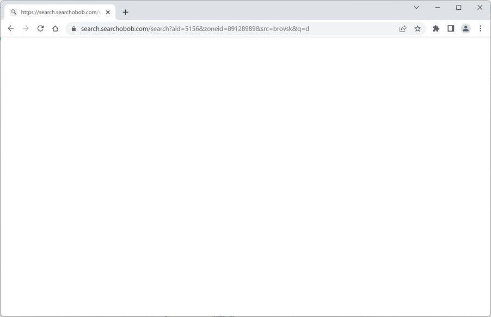Minimize the browser window
The width and height of the screenshot is (491, 317).
pyautogui.click(x=438, y=7)
